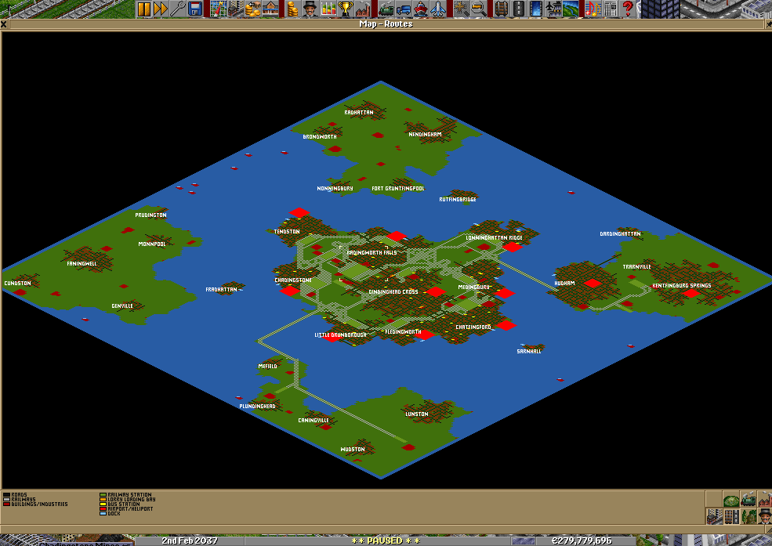
Task: Open the company league trophy icon
Action: [x=345, y=9]
